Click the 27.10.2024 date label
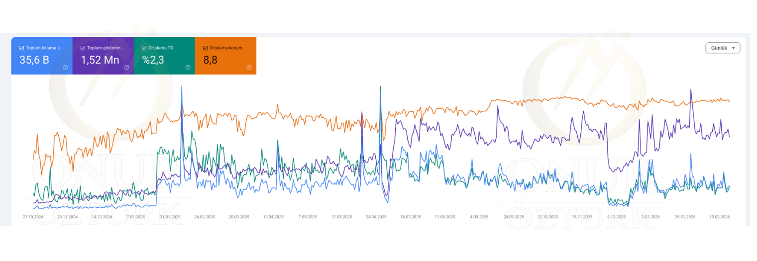757x261 pixels. click(x=33, y=217)
